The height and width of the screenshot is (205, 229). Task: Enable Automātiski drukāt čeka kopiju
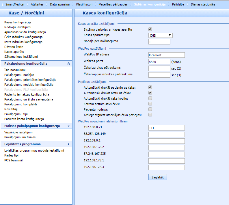150,98
